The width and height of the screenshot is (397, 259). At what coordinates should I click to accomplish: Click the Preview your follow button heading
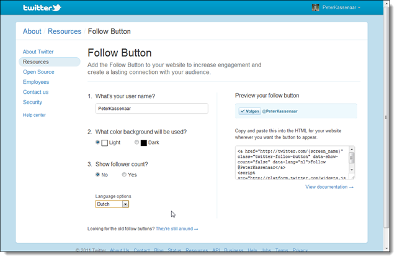[267, 96]
